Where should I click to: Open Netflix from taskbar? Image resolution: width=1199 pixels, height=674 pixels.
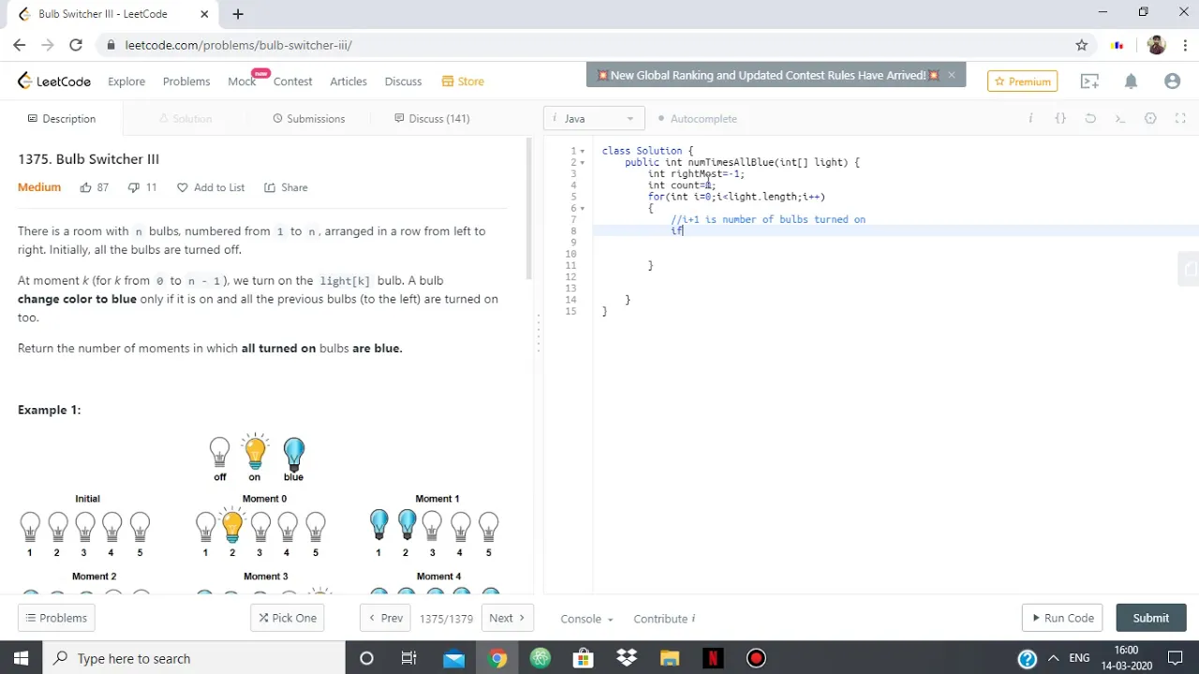click(x=713, y=658)
